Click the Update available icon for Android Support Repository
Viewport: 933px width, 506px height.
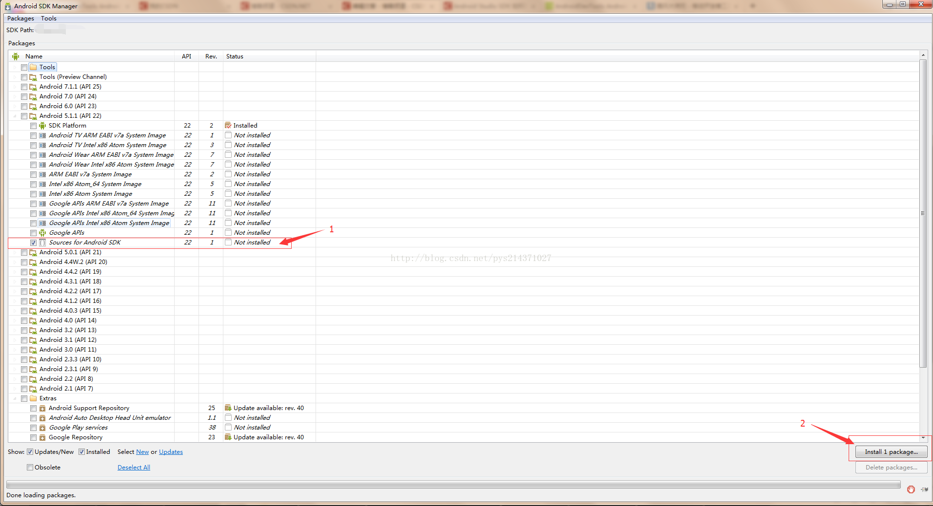pyautogui.click(x=228, y=408)
